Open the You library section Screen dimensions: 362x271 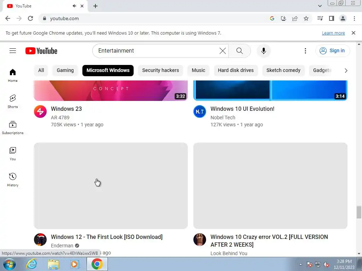[x=13, y=154]
